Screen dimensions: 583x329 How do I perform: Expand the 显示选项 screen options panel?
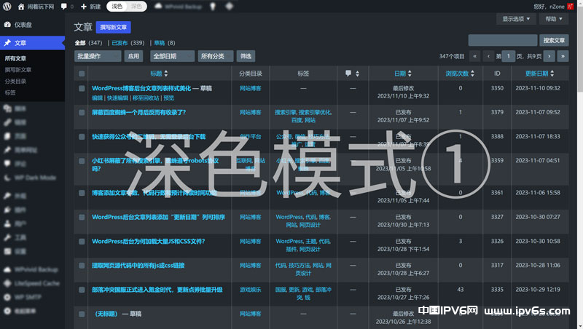pos(516,19)
